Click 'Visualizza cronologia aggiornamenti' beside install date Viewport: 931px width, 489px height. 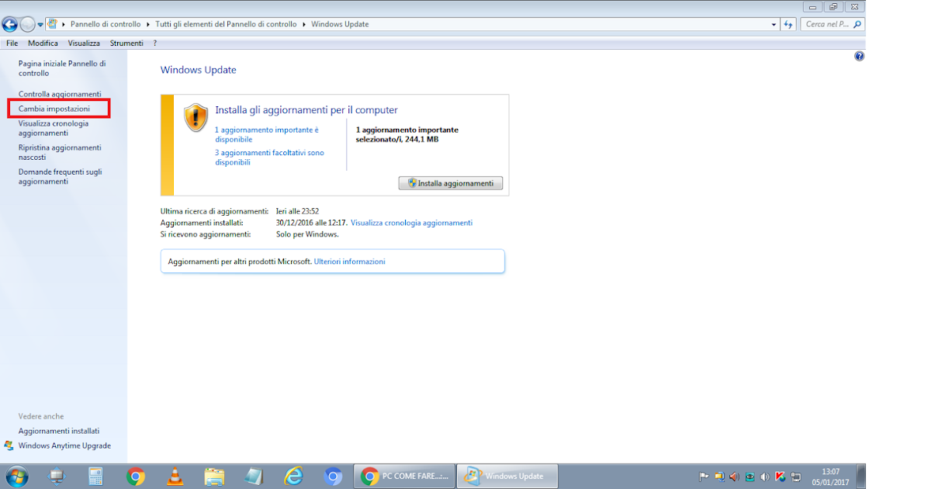pos(411,223)
